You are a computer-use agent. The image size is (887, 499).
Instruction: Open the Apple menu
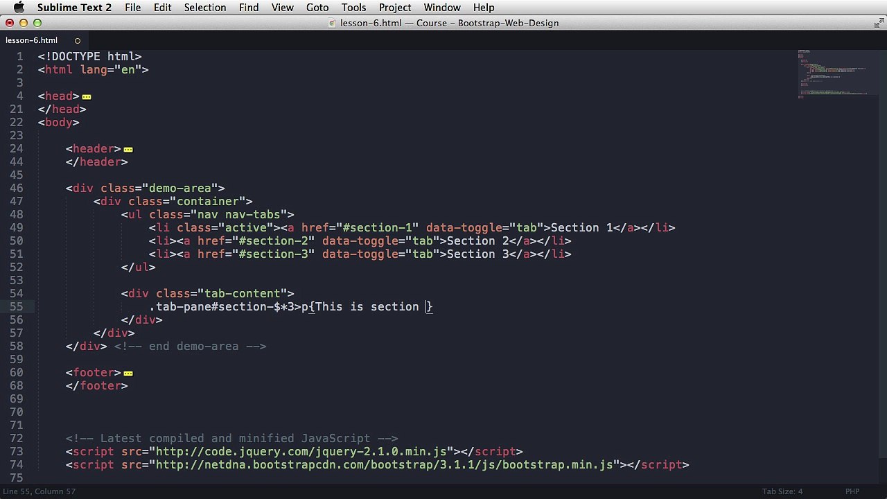coord(19,8)
